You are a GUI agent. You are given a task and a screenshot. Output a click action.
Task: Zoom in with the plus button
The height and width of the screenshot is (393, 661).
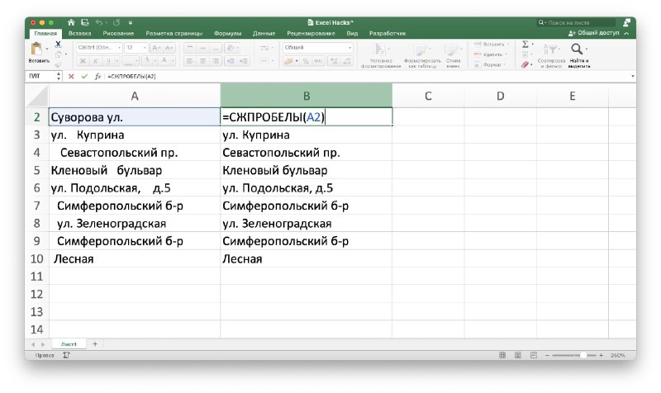click(x=602, y=355)
